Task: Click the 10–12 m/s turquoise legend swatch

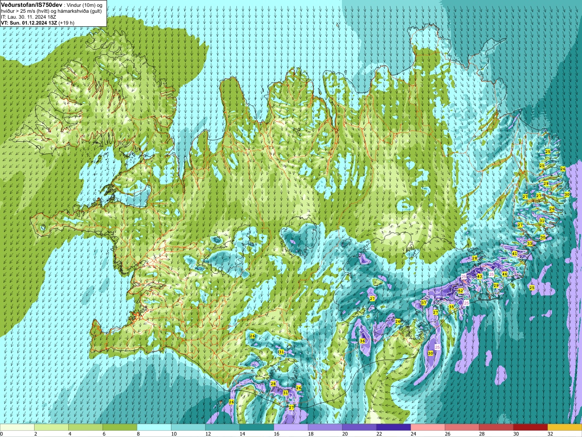Action: [x=188, y=427]
